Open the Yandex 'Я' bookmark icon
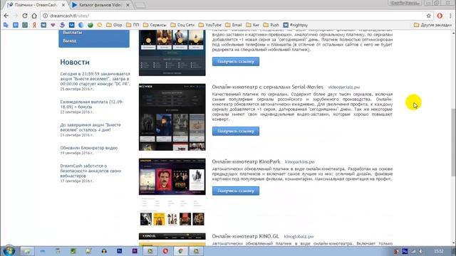 pyautogui.click(x=34, y=25)
